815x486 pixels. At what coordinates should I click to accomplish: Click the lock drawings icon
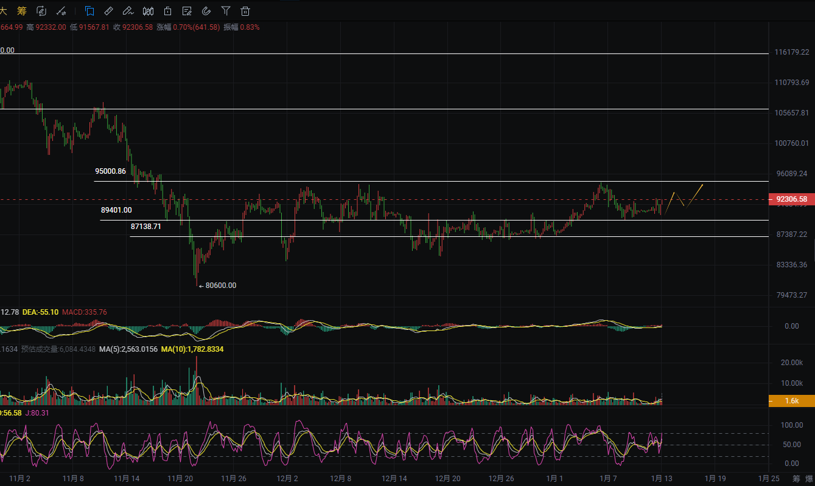tap(167, 11)
